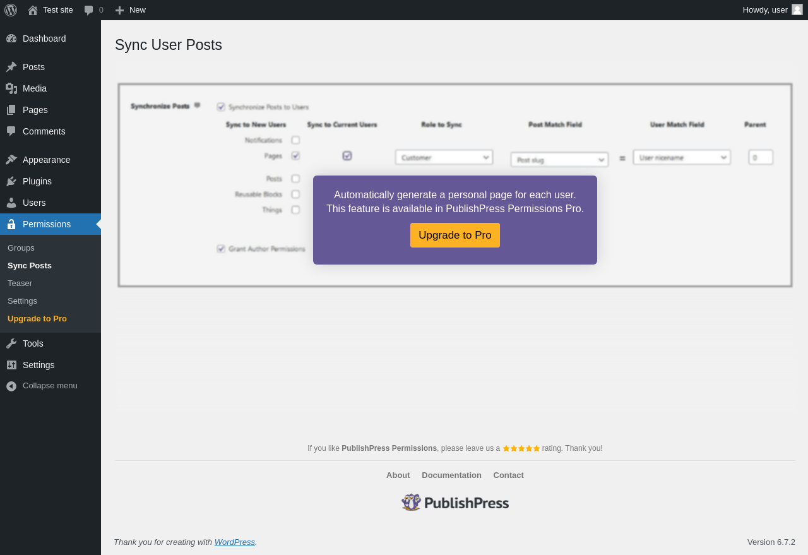Open the Documentation footer link

(451, 475)
